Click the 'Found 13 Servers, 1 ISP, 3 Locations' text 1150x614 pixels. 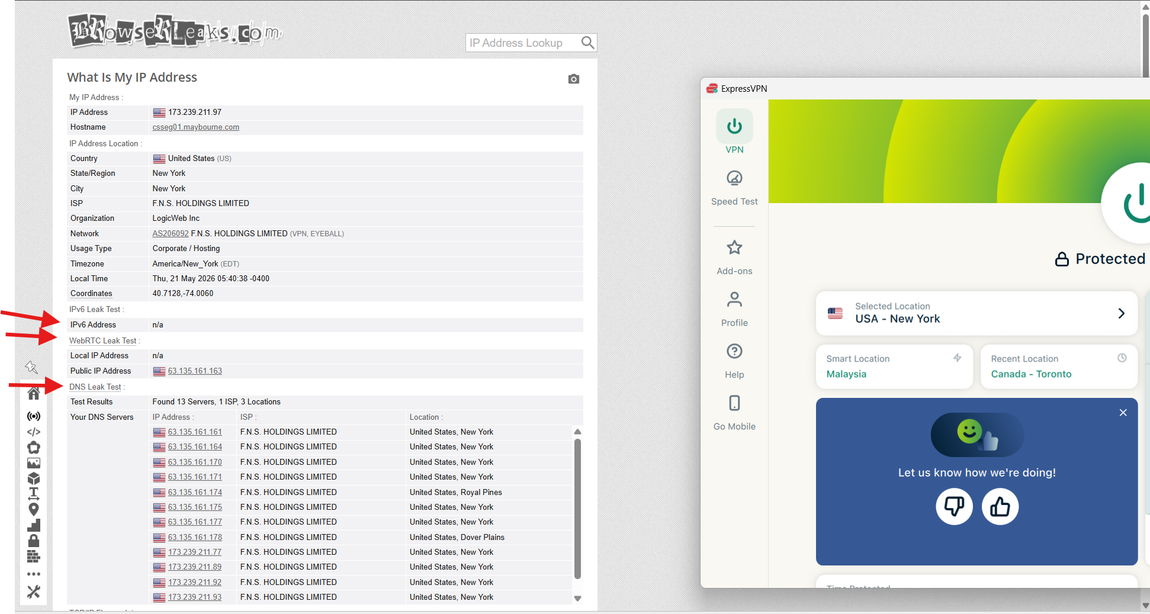click(x=217, y=402)
